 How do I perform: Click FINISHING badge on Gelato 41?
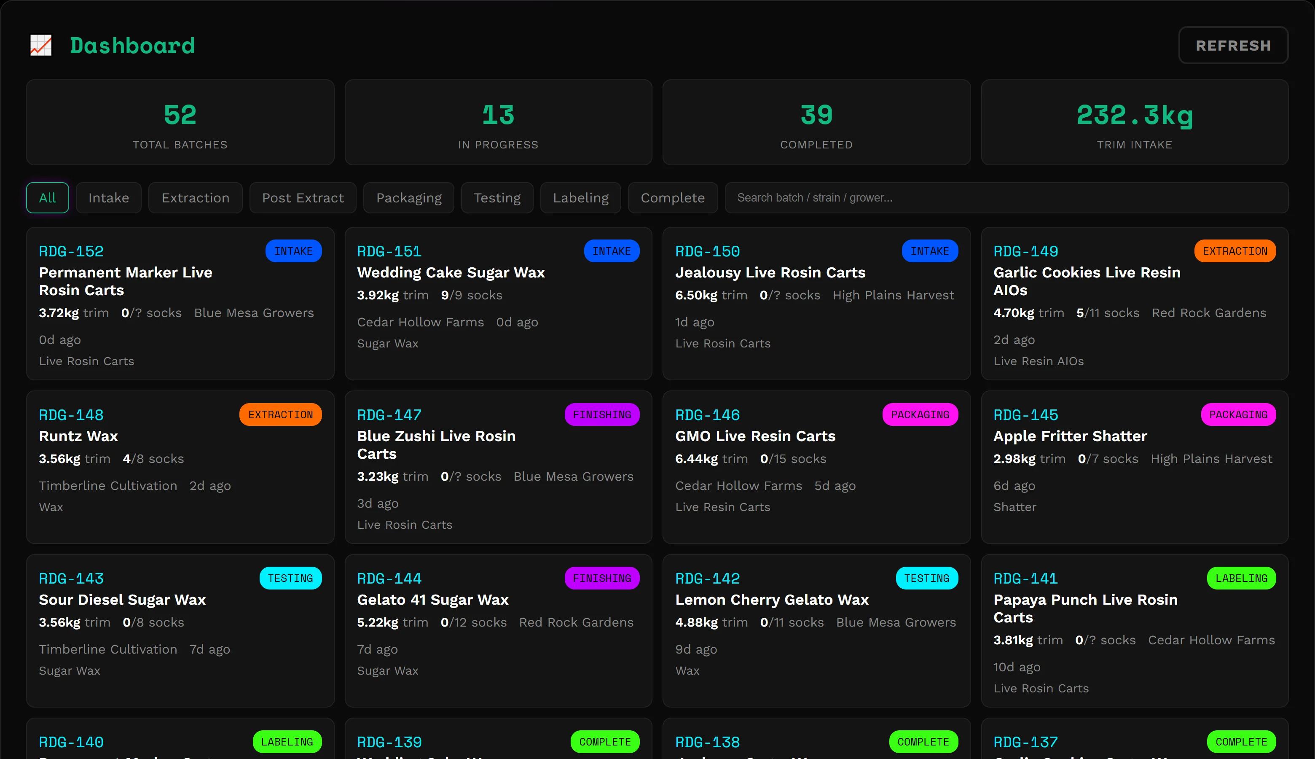pos(602,579)
